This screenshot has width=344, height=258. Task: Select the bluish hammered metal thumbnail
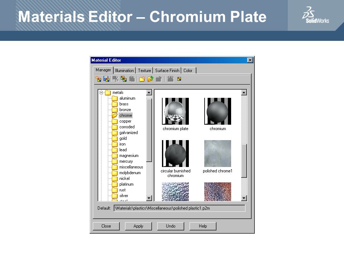click(x=175, y=191)
